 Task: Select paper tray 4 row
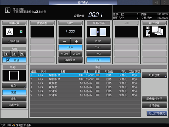[x=85, y=87]
